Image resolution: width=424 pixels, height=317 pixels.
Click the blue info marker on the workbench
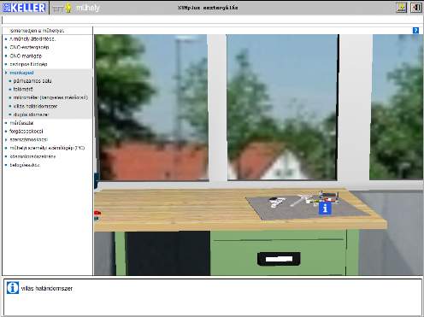coord(325,208)
